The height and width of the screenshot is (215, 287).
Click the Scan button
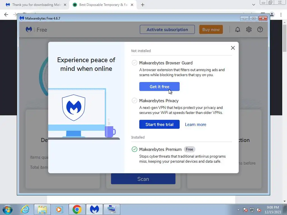click(x=143, y=179)
